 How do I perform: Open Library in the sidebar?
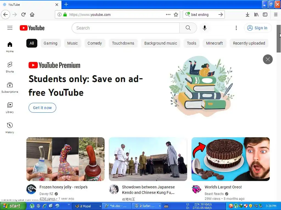[10, 108]
